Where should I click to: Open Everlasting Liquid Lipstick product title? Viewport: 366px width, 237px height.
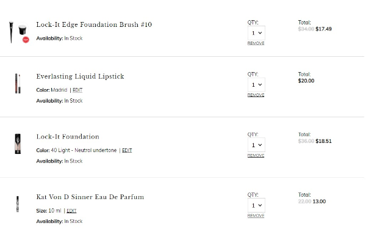(80, 76)
